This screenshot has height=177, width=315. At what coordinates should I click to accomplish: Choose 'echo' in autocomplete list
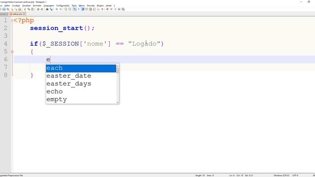[81, 91]
